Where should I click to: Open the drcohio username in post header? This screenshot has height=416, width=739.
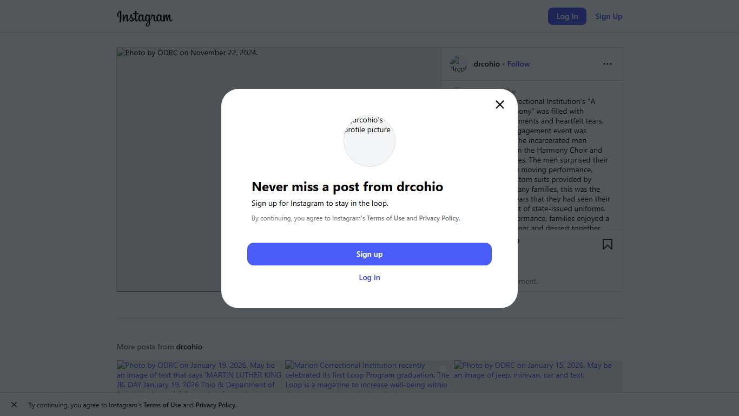[x=486, y=64]
